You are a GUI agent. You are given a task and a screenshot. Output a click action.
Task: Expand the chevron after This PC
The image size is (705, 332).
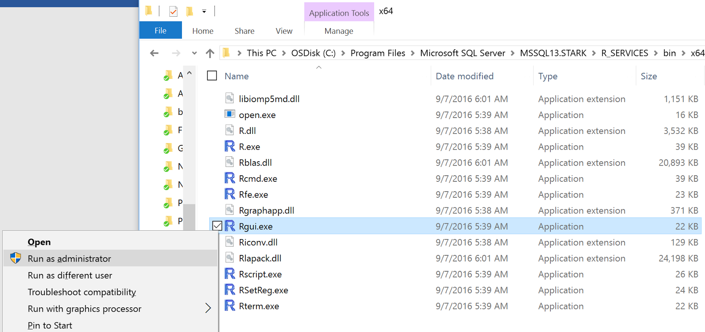coord(284,53)
